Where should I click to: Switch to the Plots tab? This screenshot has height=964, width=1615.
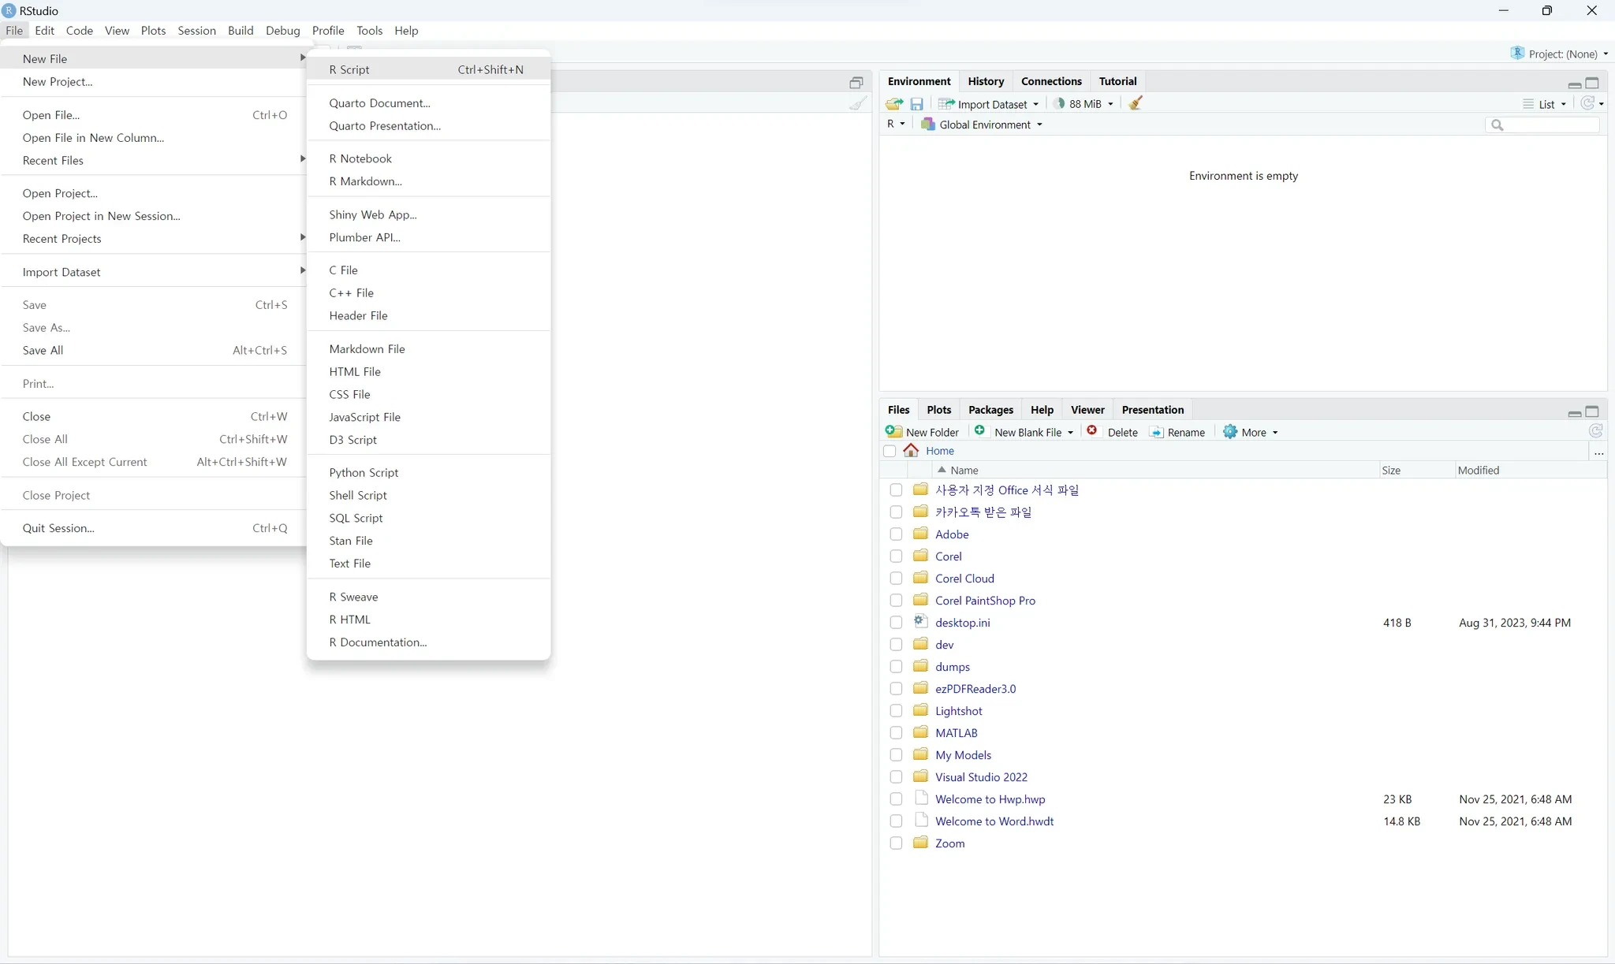point(938,410)
